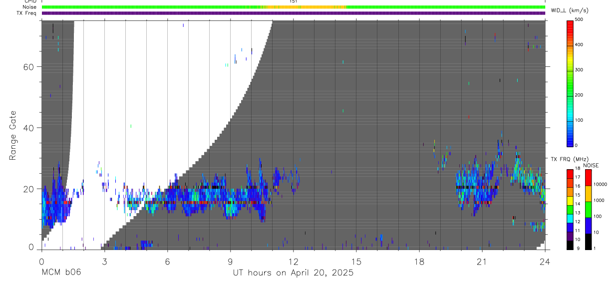
Task: Click the '100' label on WID color bar
Action: pyautogui.click(x=579, y=120)
